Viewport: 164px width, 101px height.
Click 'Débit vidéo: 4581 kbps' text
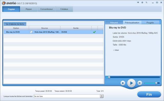(122, 41)
